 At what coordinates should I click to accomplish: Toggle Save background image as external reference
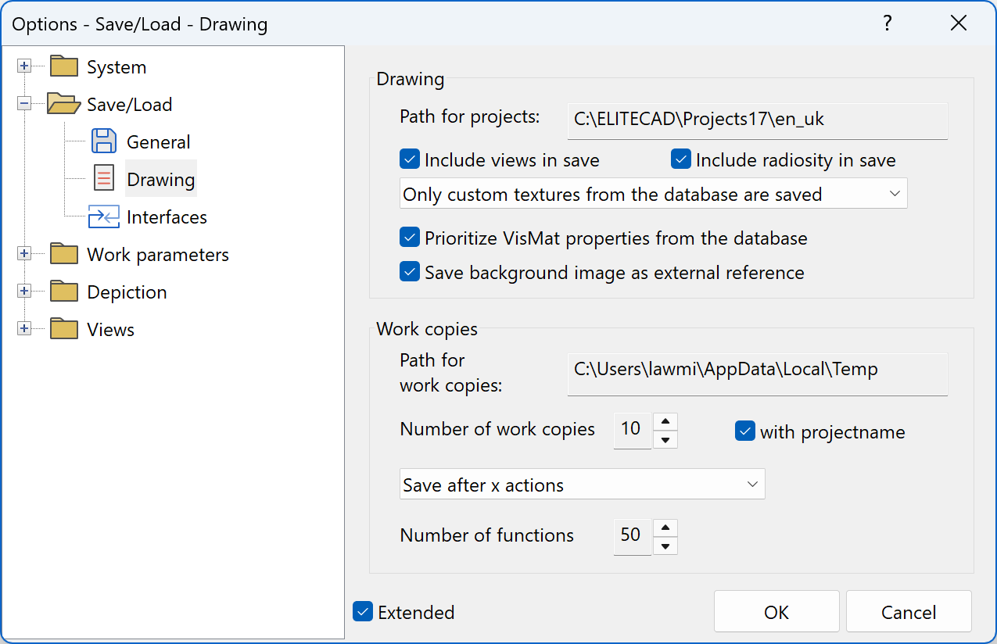click(x=409, y=272)
